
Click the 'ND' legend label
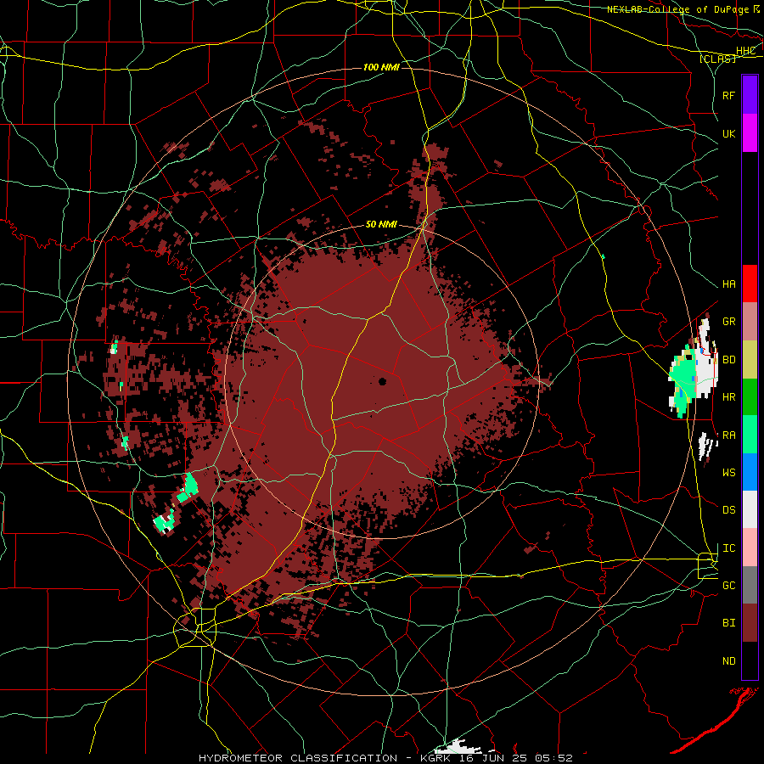point(729,661)
